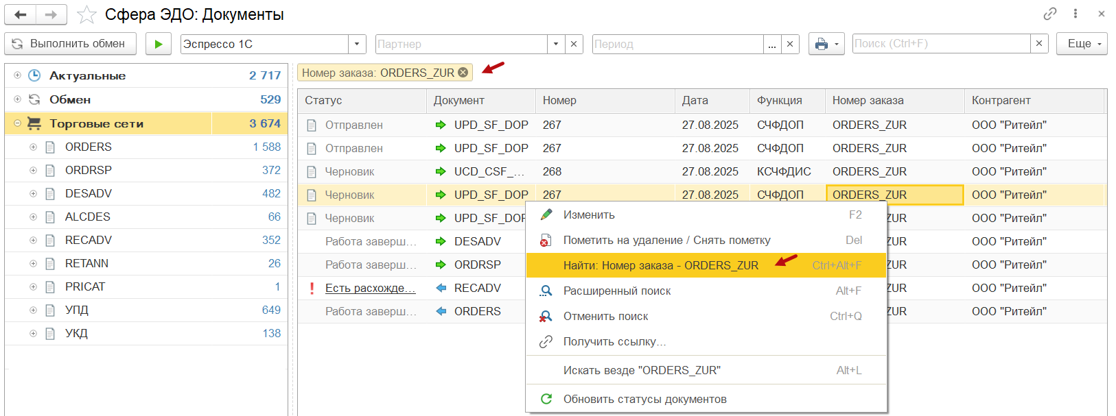Image resolution: width=1116 pixels, height=416 pixels.
Task: Click into the Период input field
Action: coord(678,44)
